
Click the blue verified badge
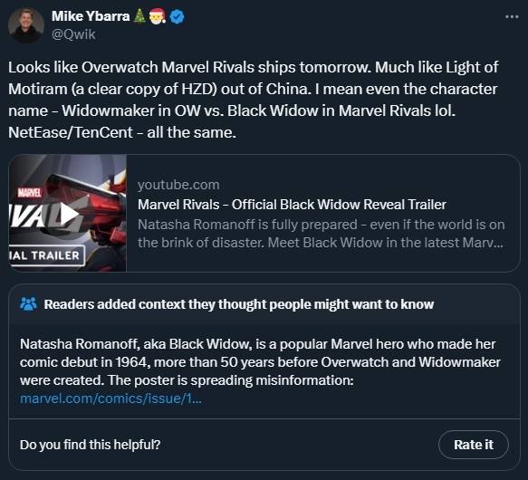click(x=178, y=16)
